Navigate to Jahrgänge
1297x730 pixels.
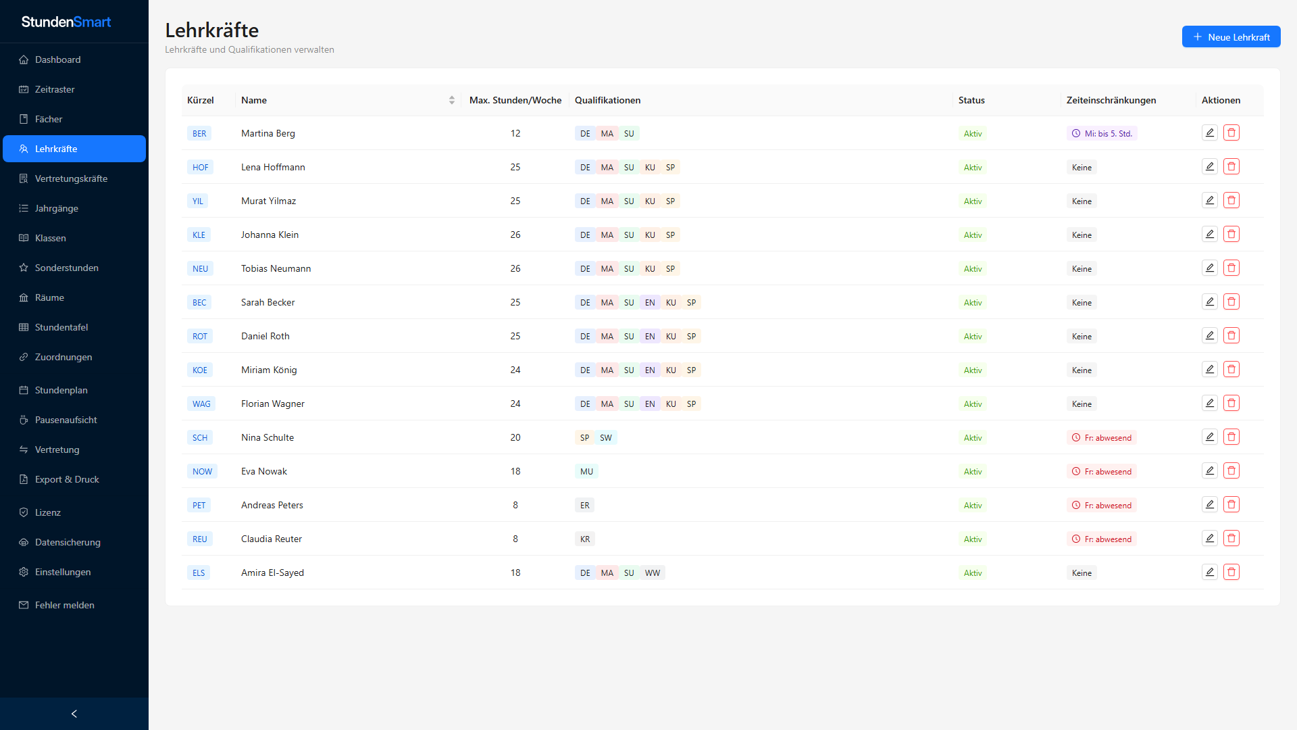(74, 208)
